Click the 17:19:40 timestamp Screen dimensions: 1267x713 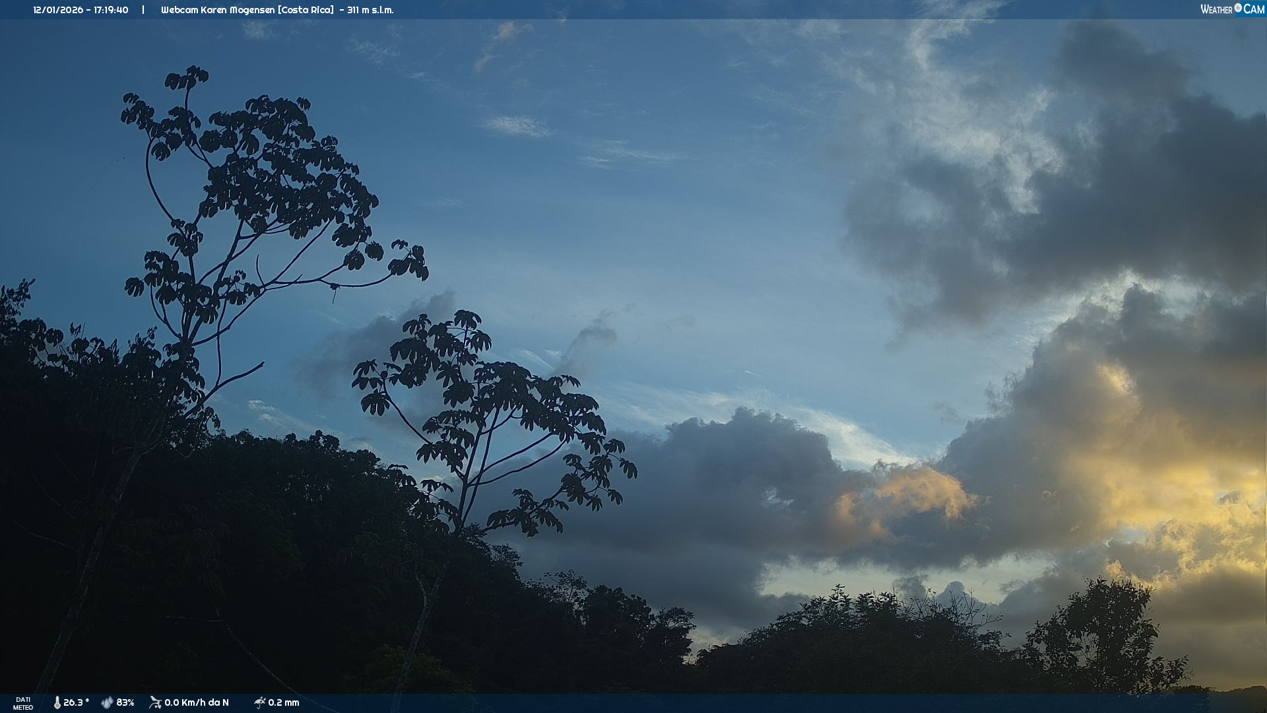[110, 10]
